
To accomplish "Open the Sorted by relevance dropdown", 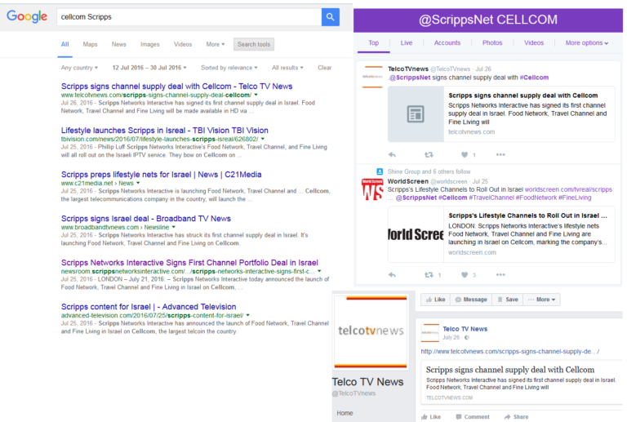I will click(x=231, y=68).
